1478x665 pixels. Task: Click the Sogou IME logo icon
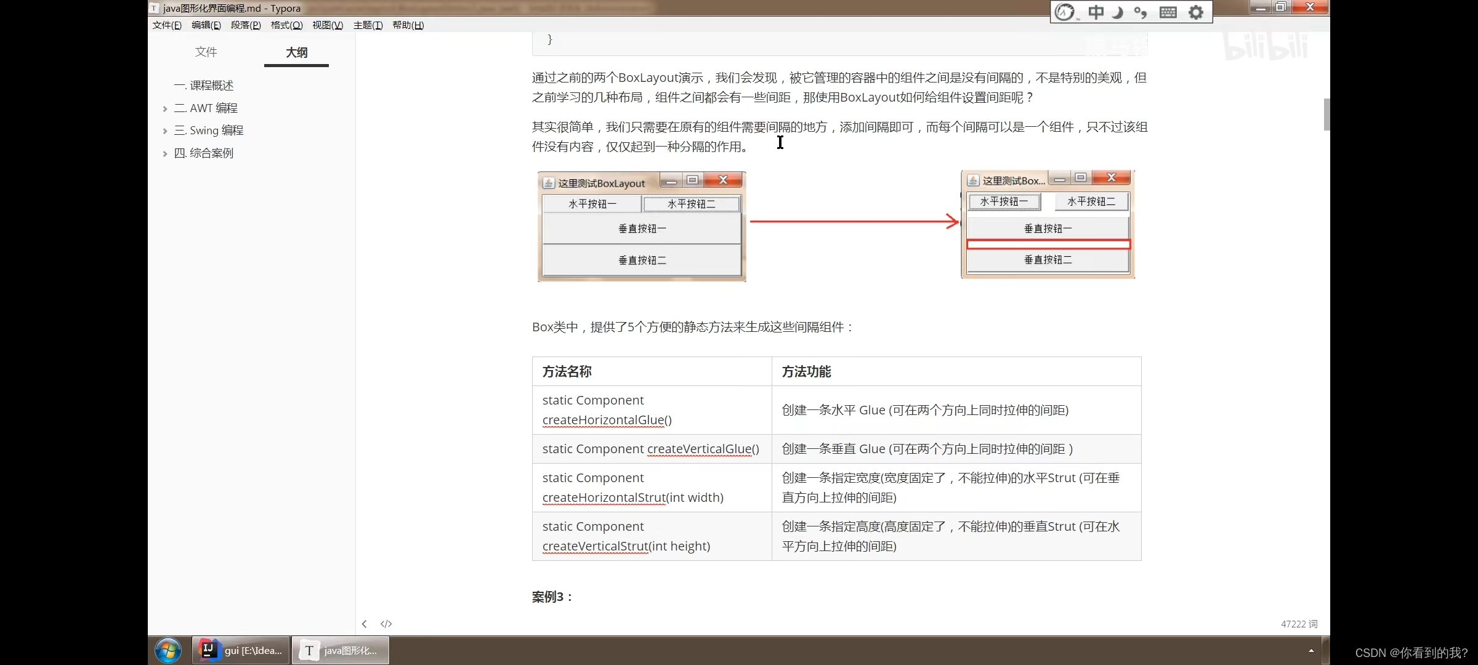tap(1065, 12)
